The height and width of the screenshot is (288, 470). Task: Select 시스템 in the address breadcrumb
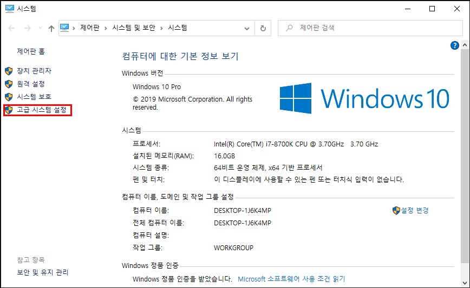tap(178, 28)
